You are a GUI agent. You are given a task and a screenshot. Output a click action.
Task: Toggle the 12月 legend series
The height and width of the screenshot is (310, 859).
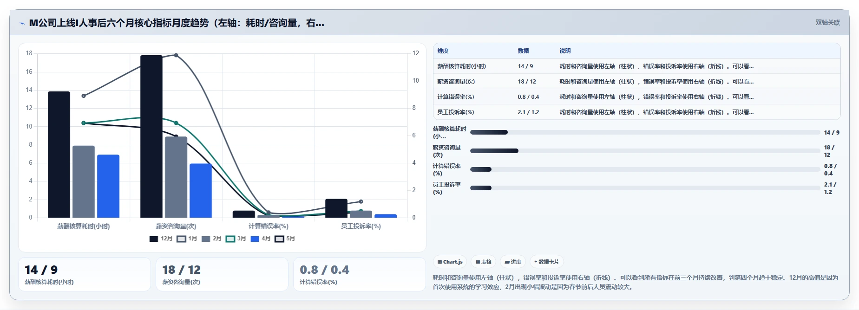click(x=161, y=239)
